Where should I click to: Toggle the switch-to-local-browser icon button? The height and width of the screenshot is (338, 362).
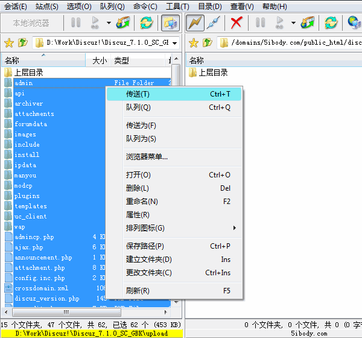169,24
